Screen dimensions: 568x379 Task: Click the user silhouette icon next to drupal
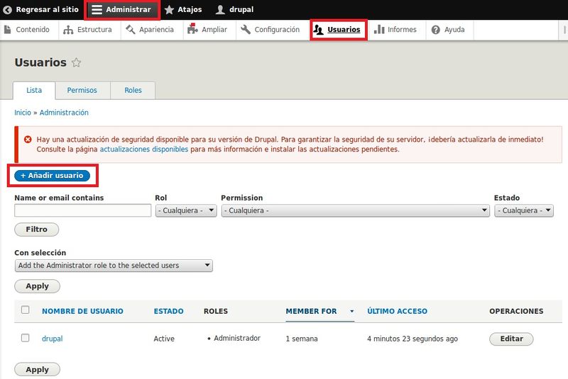pyautogui.click(x=220, y=9)
